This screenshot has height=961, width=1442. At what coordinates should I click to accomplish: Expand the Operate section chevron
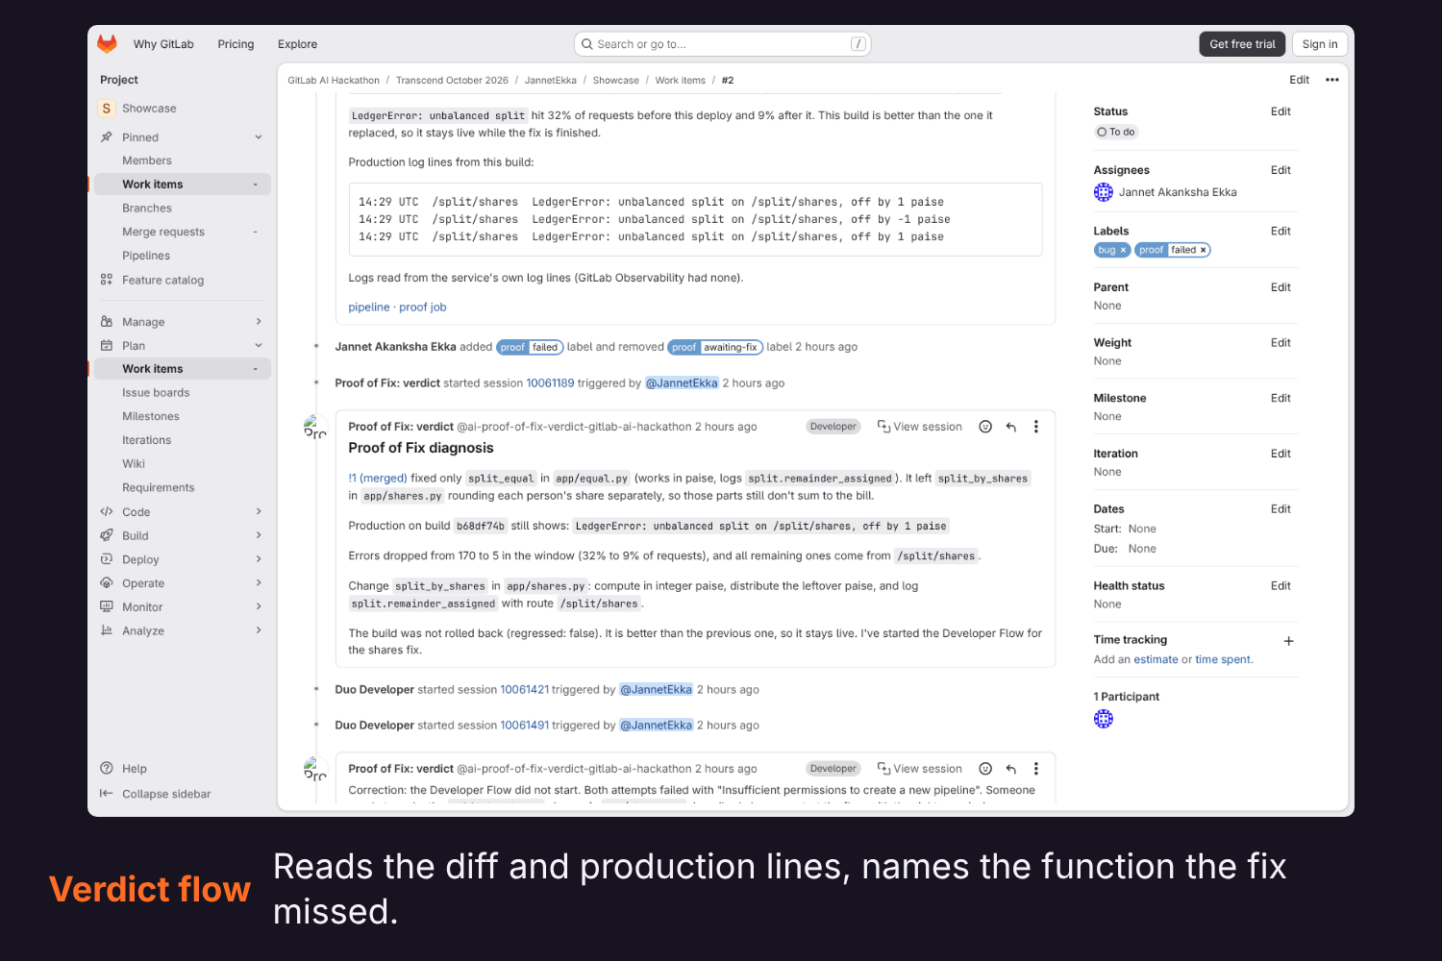pos(259,583)
